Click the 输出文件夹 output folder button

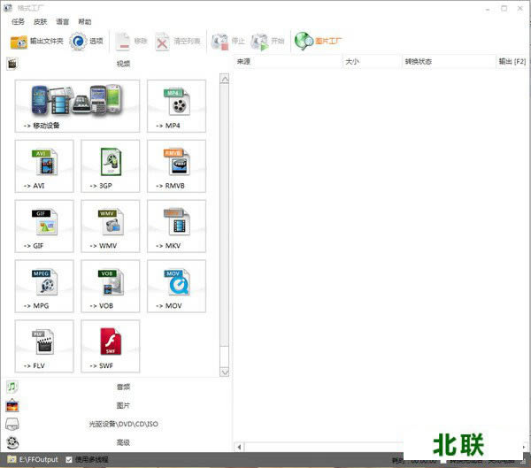(36, 41)
